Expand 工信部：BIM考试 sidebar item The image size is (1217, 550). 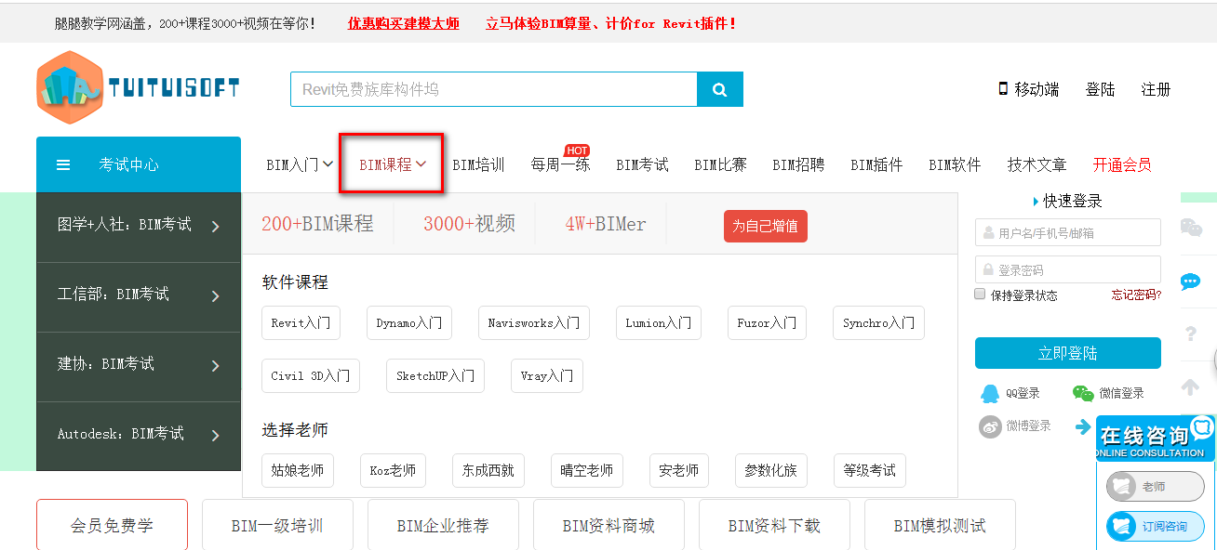(x=139, y=296)
